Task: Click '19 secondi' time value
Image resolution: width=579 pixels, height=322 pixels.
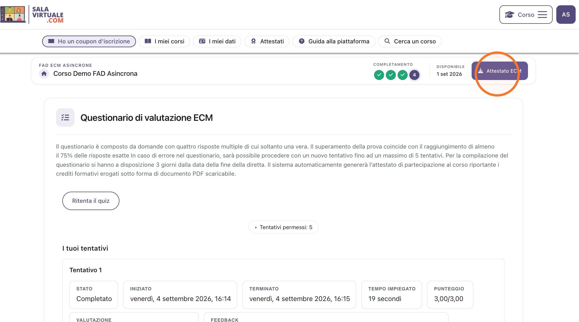Action: [x=385, y=299]
